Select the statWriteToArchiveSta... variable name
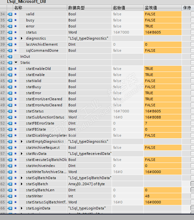Screen dimensions: 194x220 [x=46, y=172]
